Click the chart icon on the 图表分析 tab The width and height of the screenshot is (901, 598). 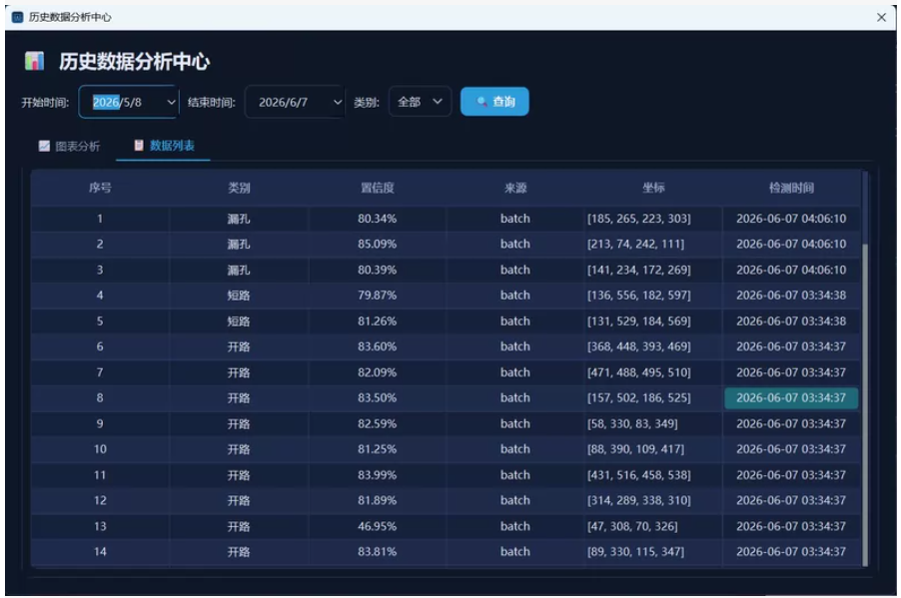click(44, 146)
